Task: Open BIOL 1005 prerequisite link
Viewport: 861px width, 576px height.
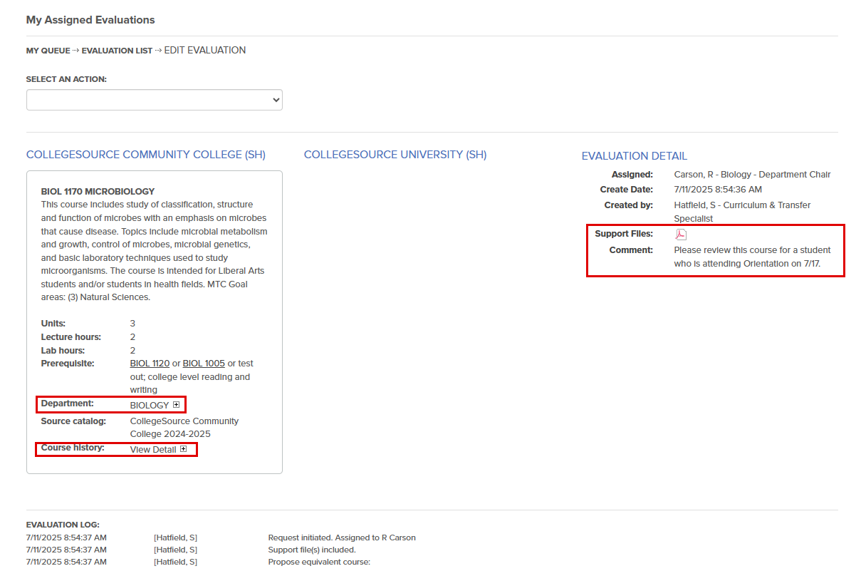Action: click(204, 364)
